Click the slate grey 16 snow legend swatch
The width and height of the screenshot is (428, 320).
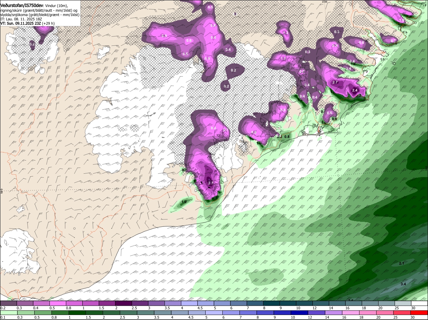click(x=353, y=303)
